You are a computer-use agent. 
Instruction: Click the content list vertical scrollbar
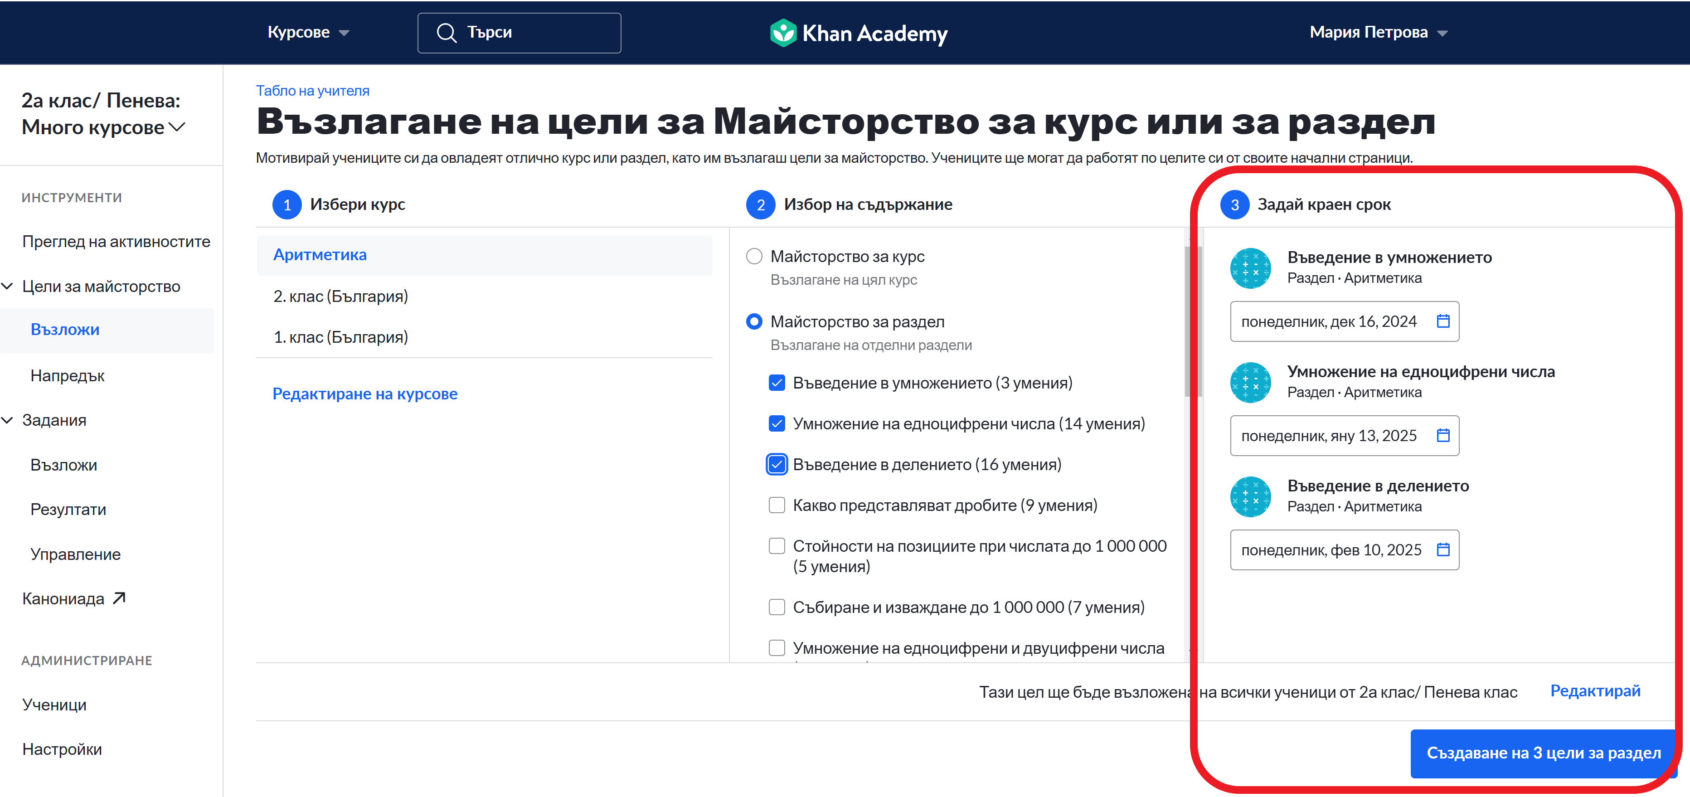coord(1193,321)
